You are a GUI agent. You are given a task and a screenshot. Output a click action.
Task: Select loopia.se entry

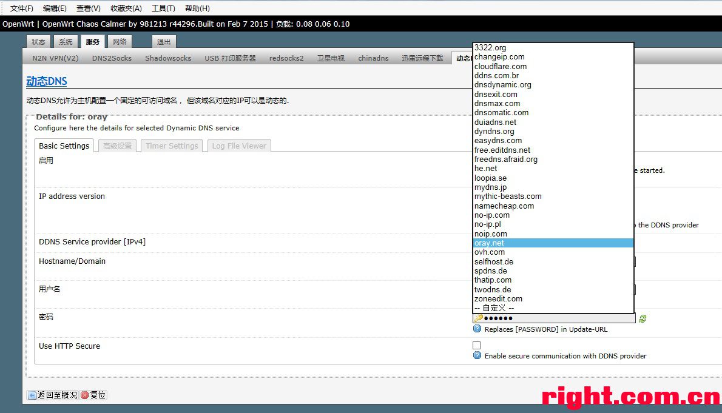click(x=553, y=178)
